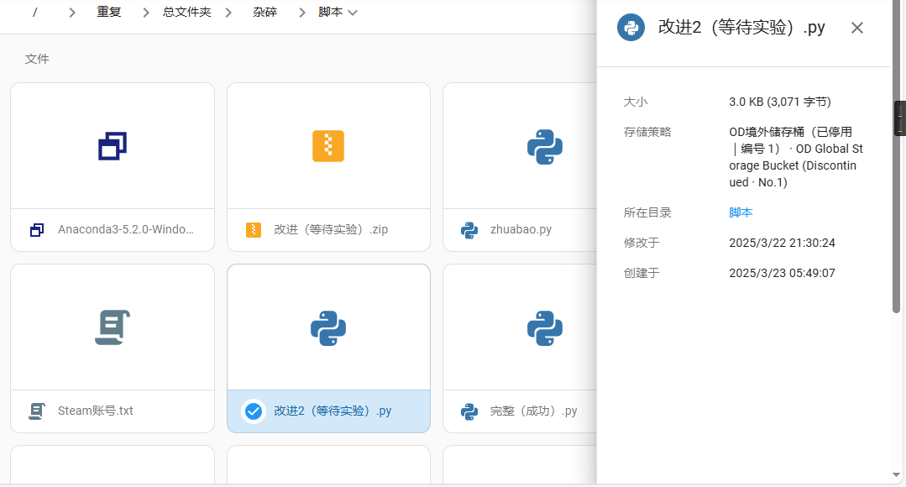Click the orange zip archive large icon
The width and height of the screenshot is (906, 487).
(x=328, y=146)
